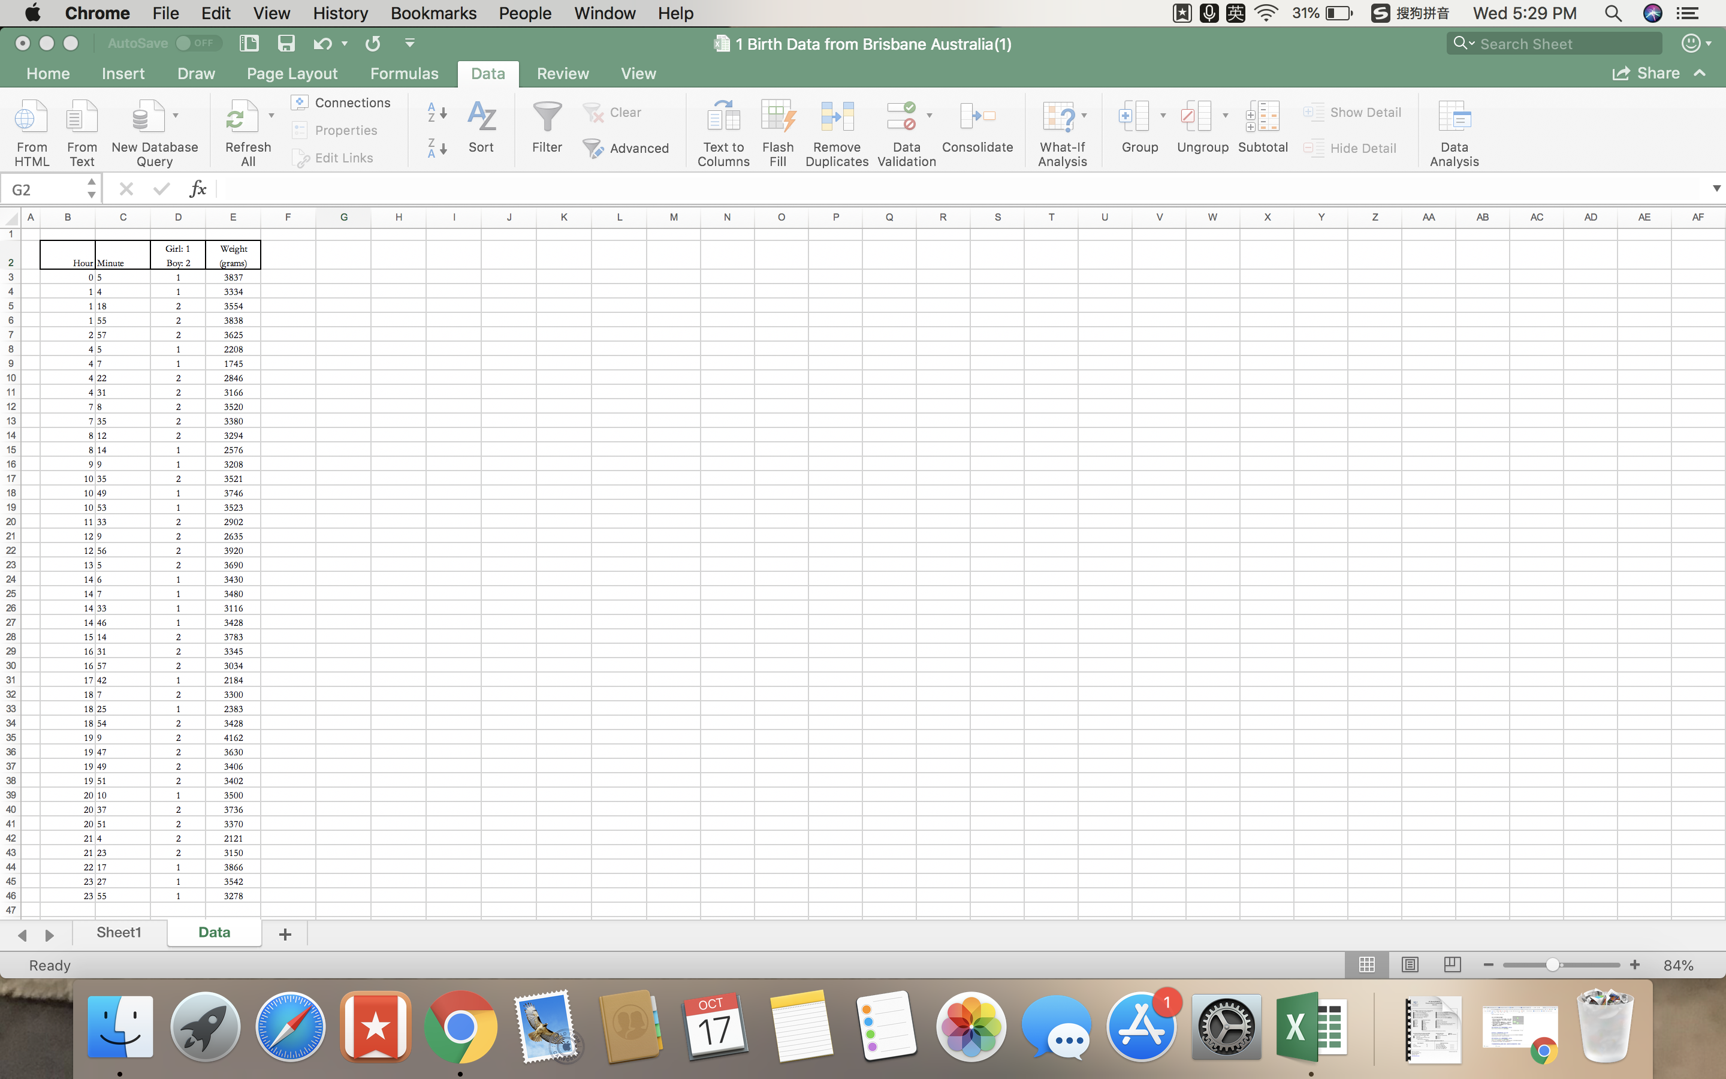This screenshot has width=1726, height=1079.
Task: Click the zoom slider handle
Action: pyautogui.click(x=1553, y=965)
